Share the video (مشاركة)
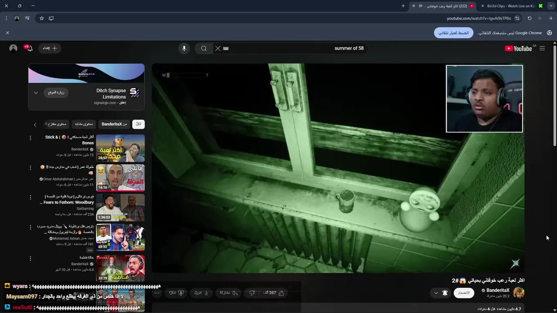Image resolution: width=557 pixels, height=313 pixels. 229,293
